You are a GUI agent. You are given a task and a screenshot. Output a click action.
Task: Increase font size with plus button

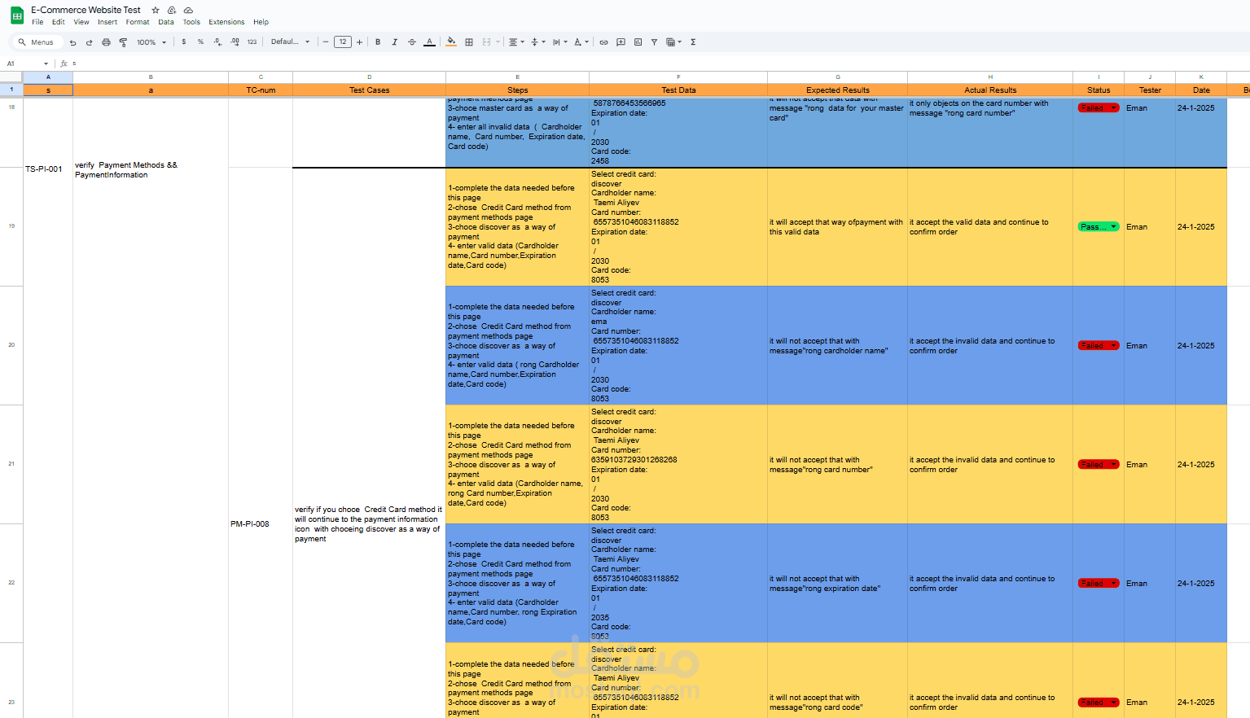click(x=359, y=42)
